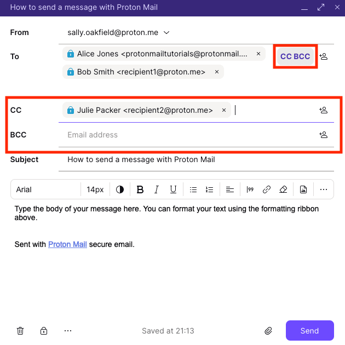Screen dimensions: 345x345
Task: Click the Alice Jones recipient chip
Action: tap(164, 54)
